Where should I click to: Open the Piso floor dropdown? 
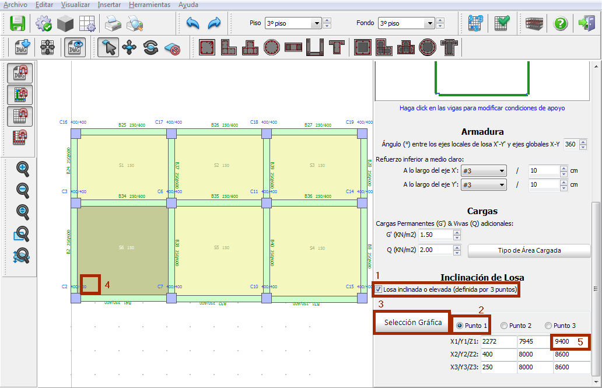(x=316, y=24)
